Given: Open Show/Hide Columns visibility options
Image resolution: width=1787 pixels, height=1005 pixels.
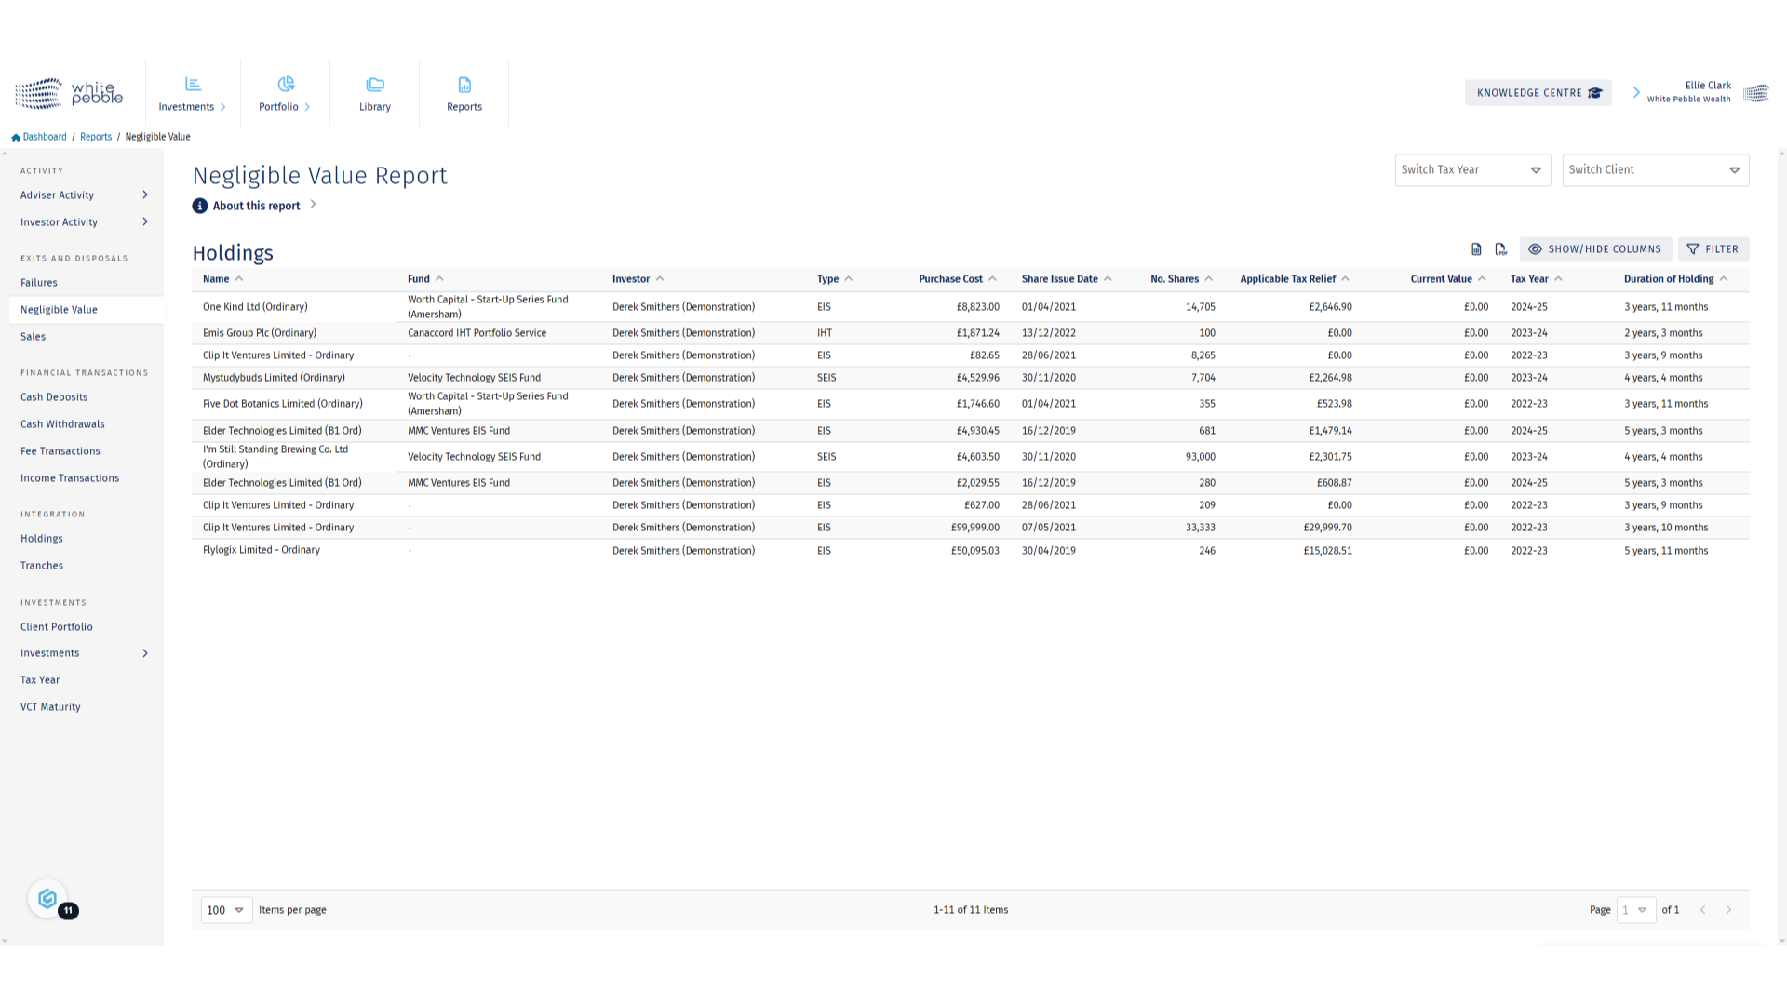Looking at the screenshot, I should click(1595, 249).
